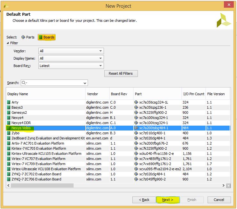This screenshot has height=209, width=237.
Task: Click Reset All Filters button
Action: 121,73
